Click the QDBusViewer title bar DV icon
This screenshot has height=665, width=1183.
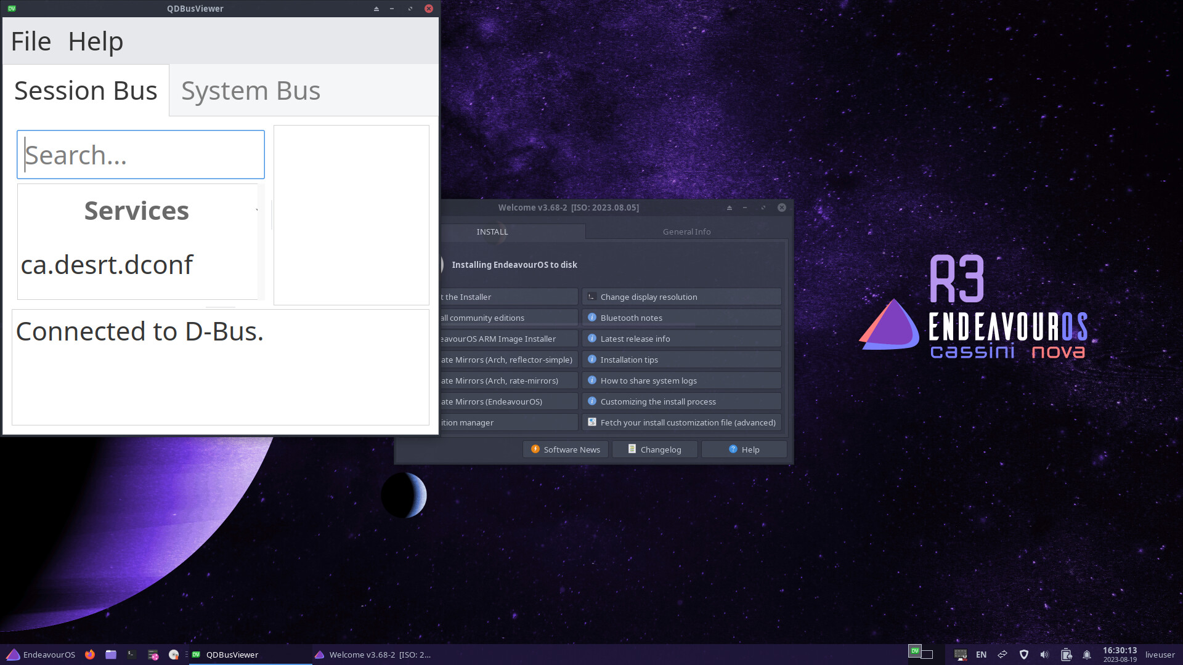[12, 9]
